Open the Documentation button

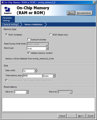(84, 13)
